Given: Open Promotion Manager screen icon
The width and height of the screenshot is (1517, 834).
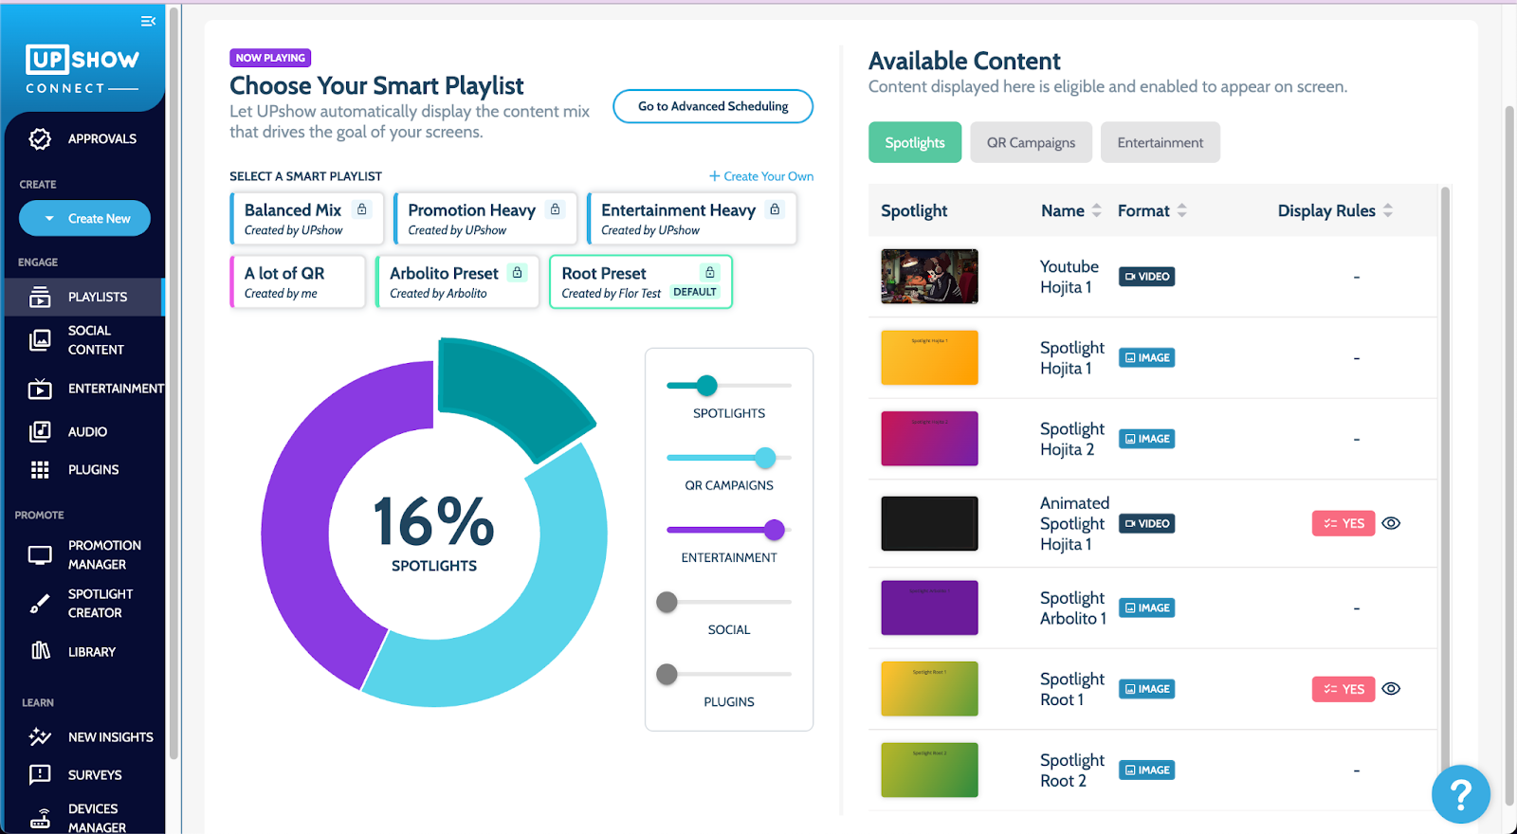Looking at the screenshot, I should [x=40, y=555].
